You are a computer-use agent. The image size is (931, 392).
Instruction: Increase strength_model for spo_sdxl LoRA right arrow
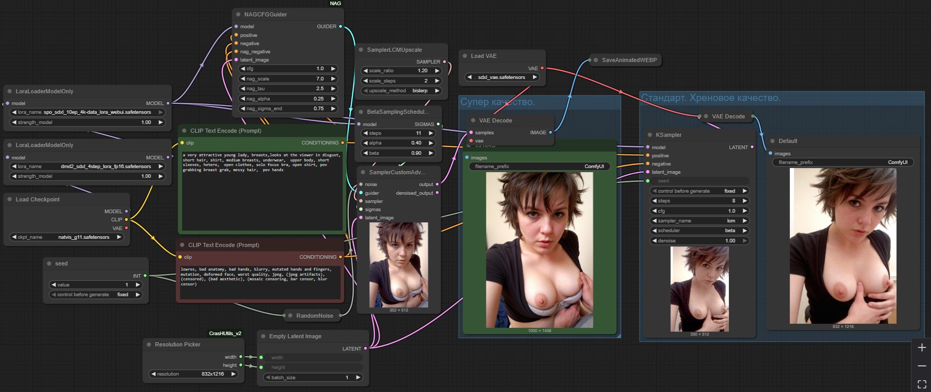tap(161, 122)
